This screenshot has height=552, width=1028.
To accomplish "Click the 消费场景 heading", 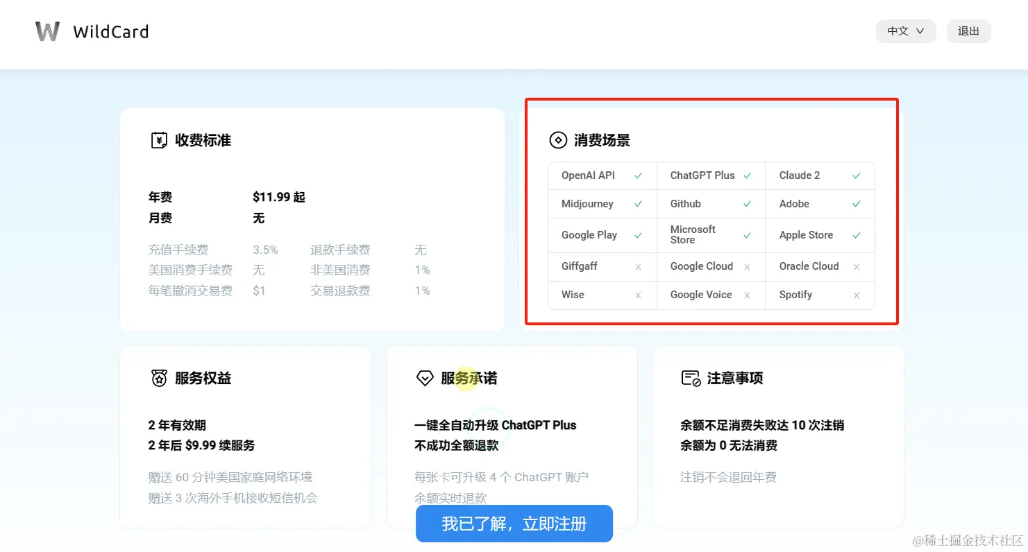I will [x=602, y=140].
